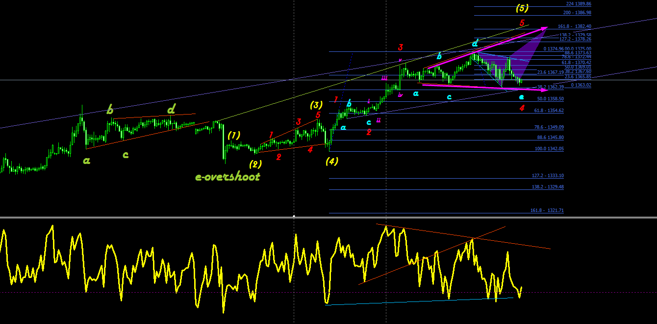Click the green e-overshoot text label
This screenshot has height=324, width=657.
point(227,177)
